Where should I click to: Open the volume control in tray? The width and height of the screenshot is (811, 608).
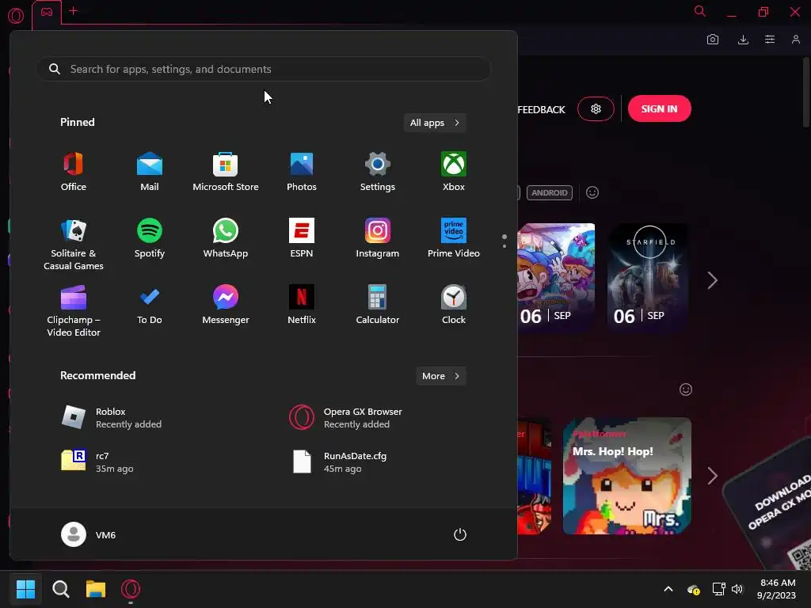click(737, 589)
